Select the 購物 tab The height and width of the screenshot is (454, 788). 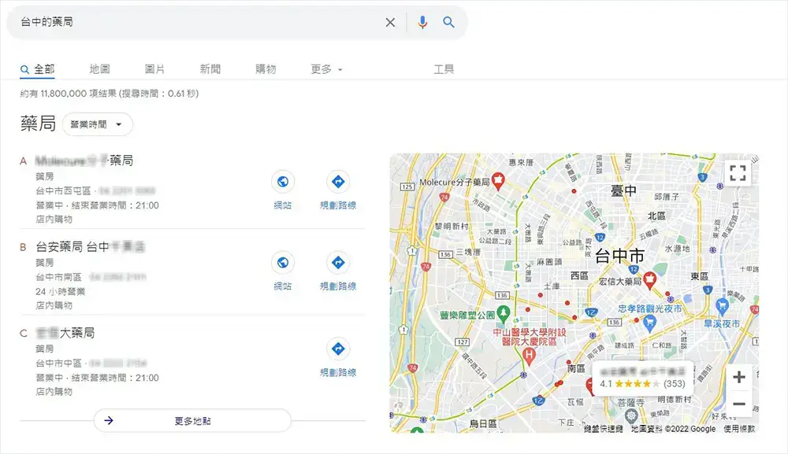(x=264, y=68)
